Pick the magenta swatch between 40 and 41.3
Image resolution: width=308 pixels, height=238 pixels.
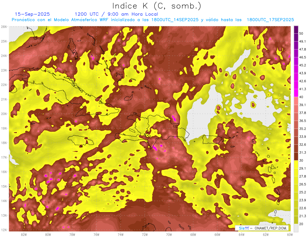(x=296, y=93)
